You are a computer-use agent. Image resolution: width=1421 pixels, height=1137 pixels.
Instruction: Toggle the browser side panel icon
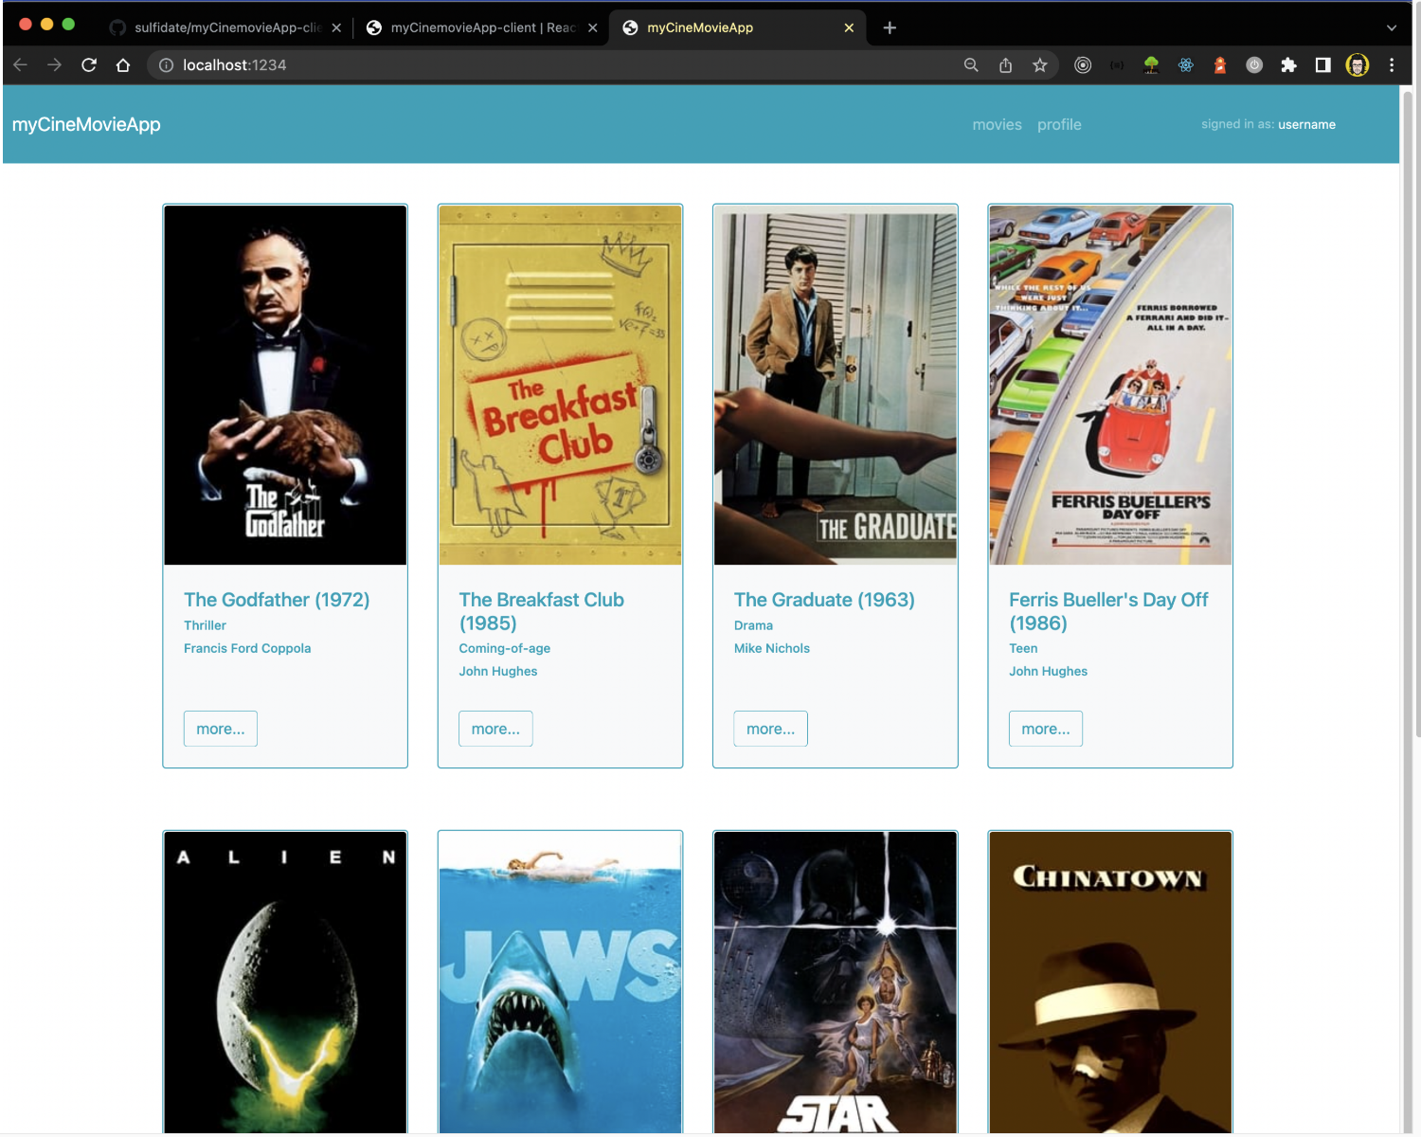[1322, 65]
